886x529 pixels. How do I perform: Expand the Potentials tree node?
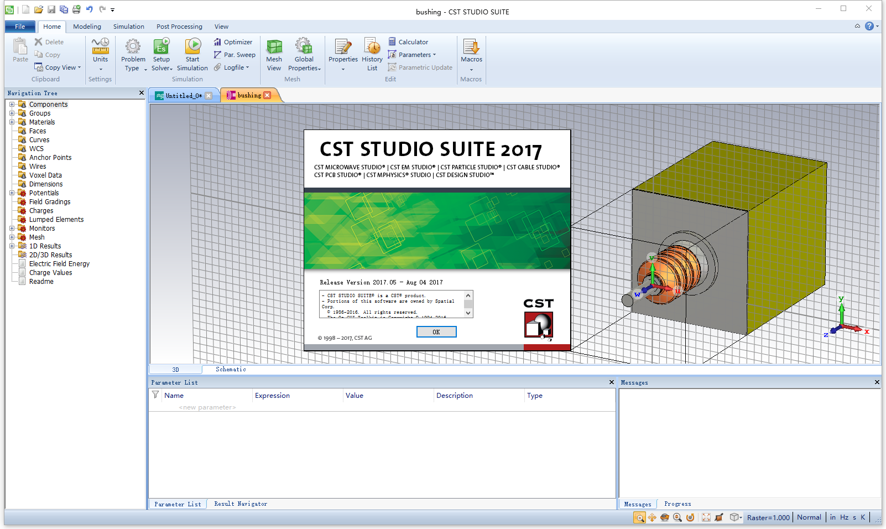click(x=12, y=193)
